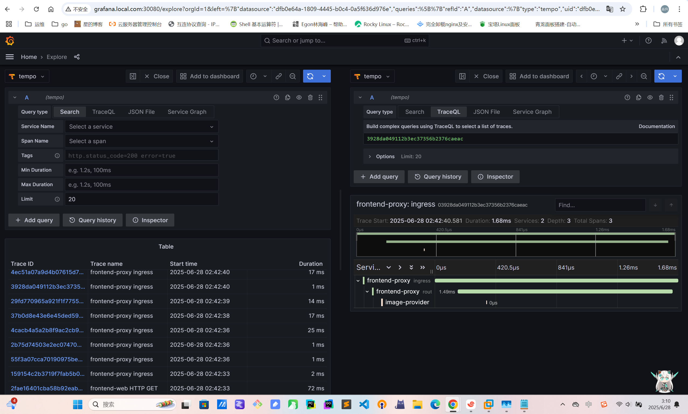The width and height of the screenshot is (688, 414).
Task: Zoom out time range in right pane
Action: click(x=644, y=76)
